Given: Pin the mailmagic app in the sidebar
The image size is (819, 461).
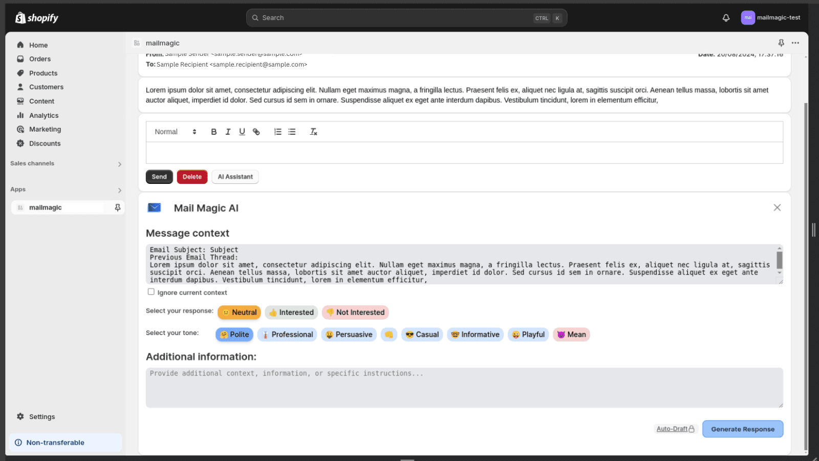Looking at the screenshot, I should coord(117,207).
